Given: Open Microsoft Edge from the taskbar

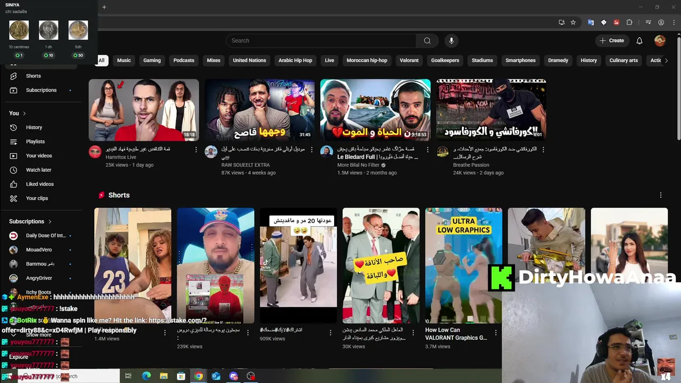Looking at the screenshot, I should coord(146,376).
